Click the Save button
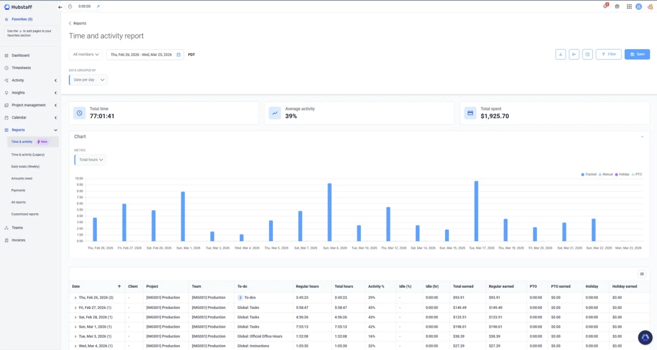 pos(637,54)
